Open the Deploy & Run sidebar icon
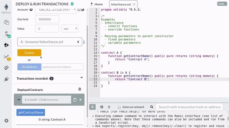The width and height of the screenshot is (229, 128). (x=6, y=45)
